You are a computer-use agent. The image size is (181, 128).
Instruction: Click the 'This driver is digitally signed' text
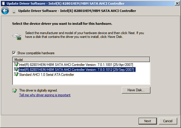tap(38, 90)
